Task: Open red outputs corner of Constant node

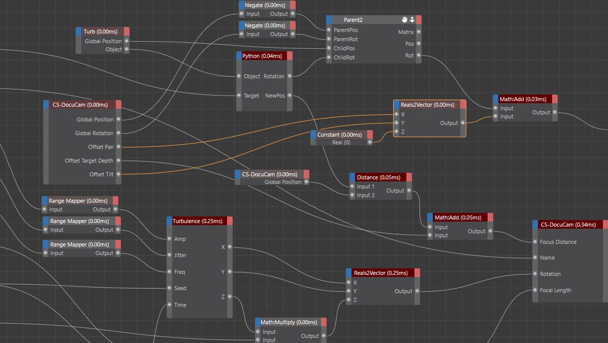Action: (370, 135)
